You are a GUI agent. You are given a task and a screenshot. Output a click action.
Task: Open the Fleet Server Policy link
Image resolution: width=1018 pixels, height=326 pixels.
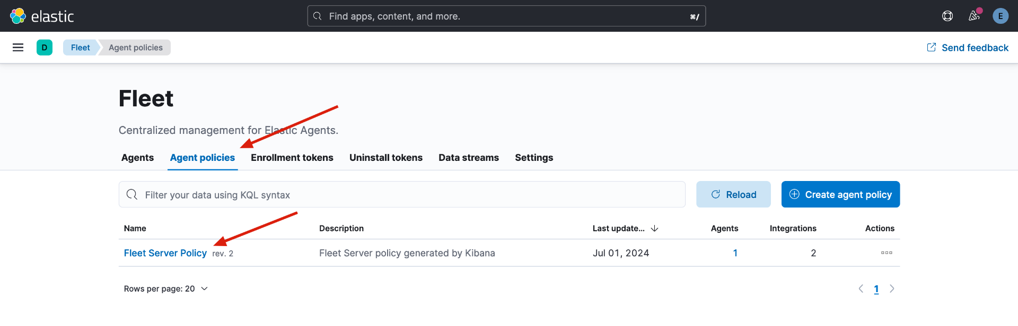click(165, 253)
